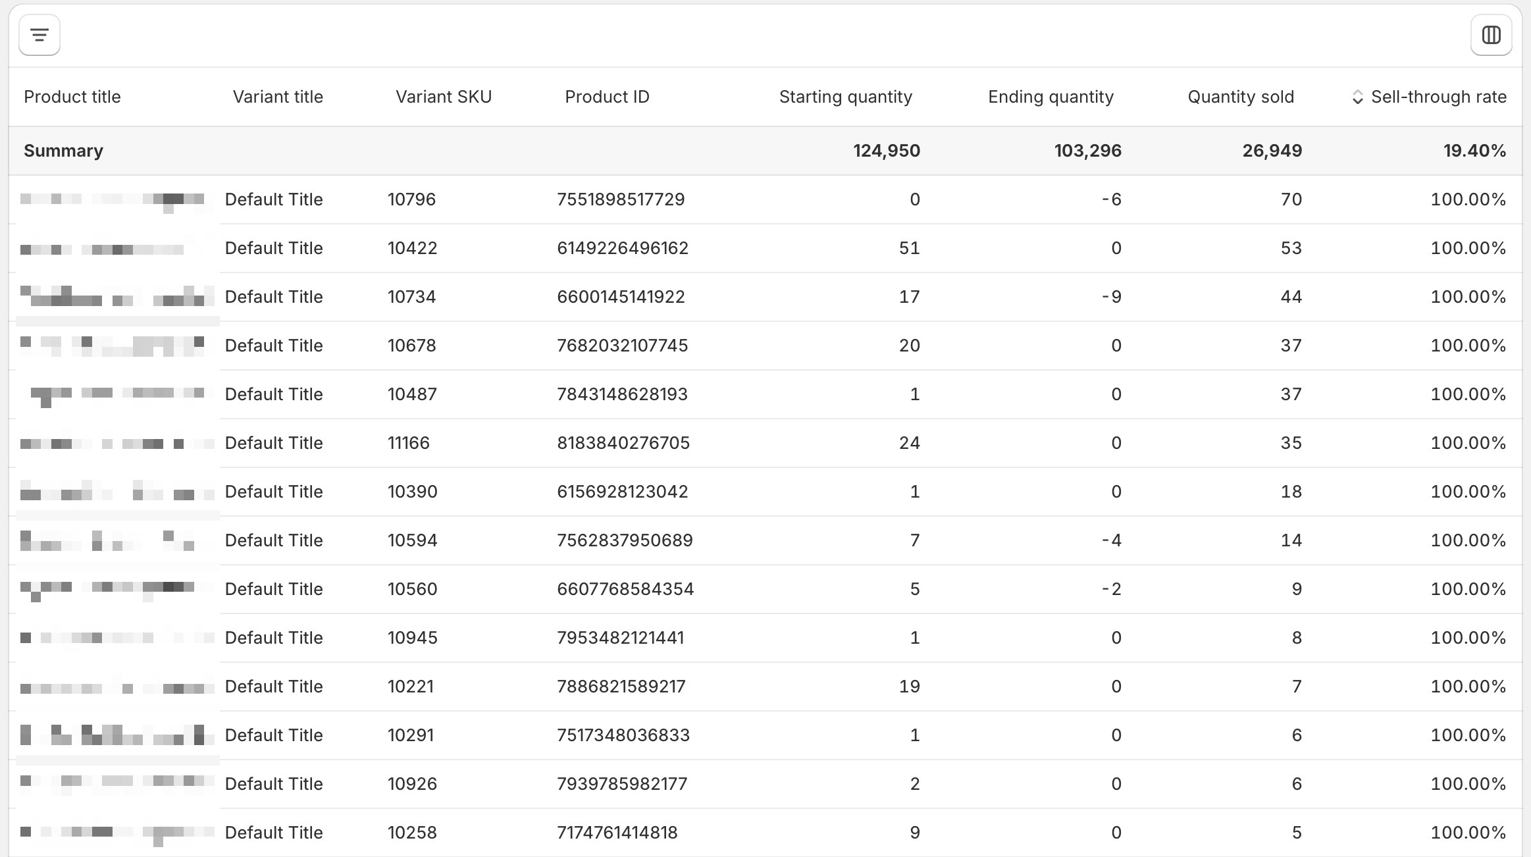
Task: Select ending quantity -6 for SKU 10796
Action: (1111, 199)
